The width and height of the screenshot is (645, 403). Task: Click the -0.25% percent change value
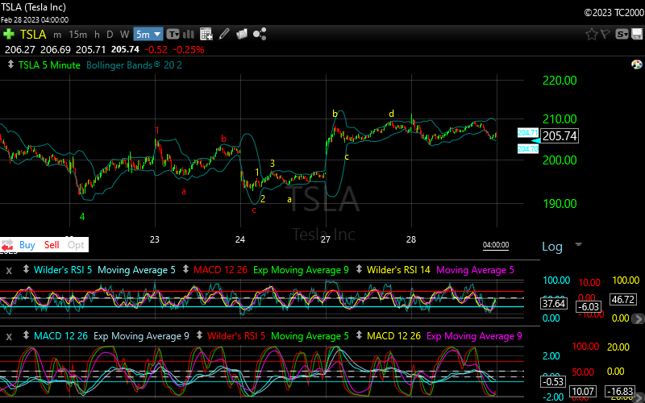[189, 50]
